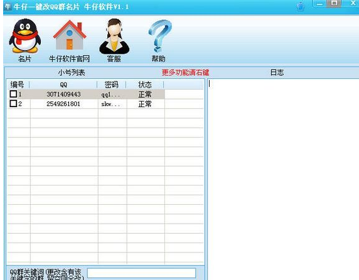The width and height of the screenshot is (359, 280).
Task: Click the 日志 heading
Action: point(277,73)
